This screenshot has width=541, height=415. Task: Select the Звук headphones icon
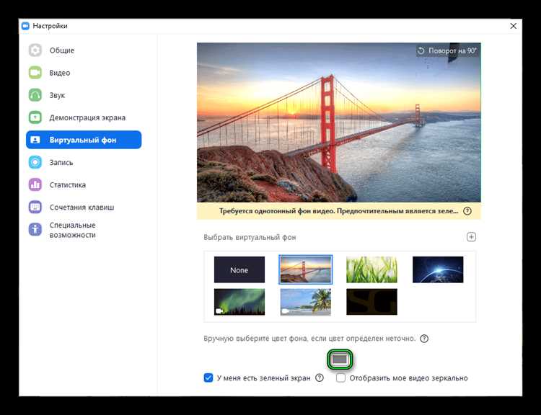(x=35, y=95)
